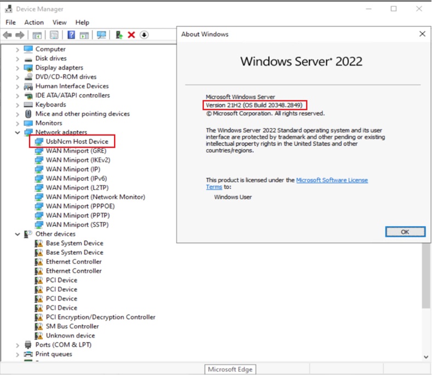Click the PCI Encryption/Decryption Controller warning icon

(x=39, y=317)
